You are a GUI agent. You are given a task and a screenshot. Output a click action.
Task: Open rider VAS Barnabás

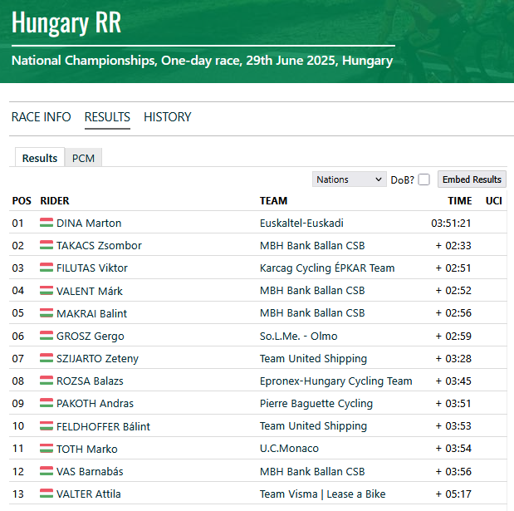90,472
